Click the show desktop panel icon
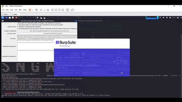Image resolution: width=182 pixels, height=102 pixels. tap(7, 18)
